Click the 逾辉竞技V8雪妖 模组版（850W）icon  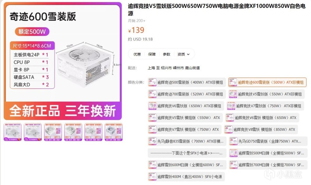coord(229,129)
